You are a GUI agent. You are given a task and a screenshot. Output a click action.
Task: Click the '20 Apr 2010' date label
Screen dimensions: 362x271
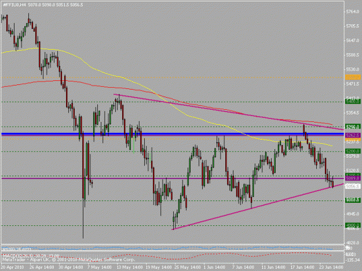12,268
